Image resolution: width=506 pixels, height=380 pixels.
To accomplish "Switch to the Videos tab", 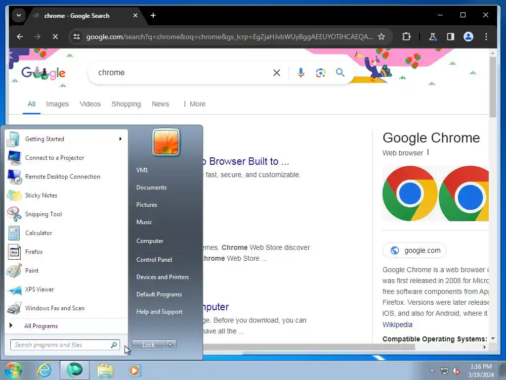I will tap(90, 104).
